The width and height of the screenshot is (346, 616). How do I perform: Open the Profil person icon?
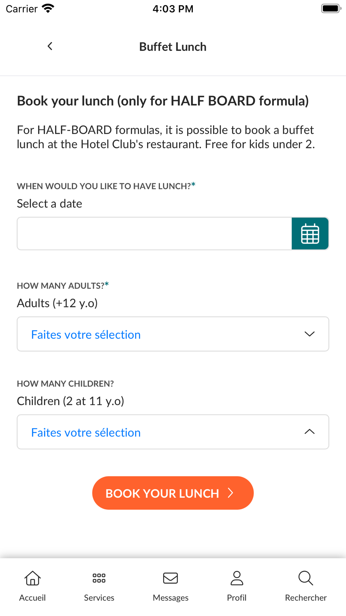[237, 578]
